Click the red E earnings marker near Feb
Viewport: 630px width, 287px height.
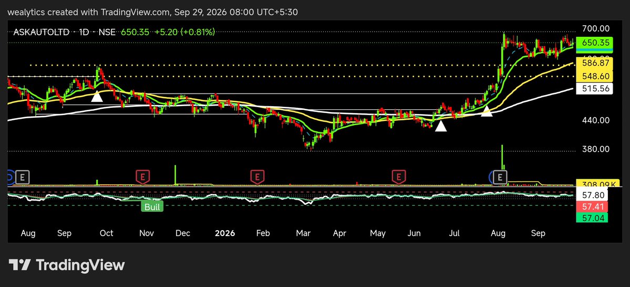pyautogui.click(x=257, y=176)
